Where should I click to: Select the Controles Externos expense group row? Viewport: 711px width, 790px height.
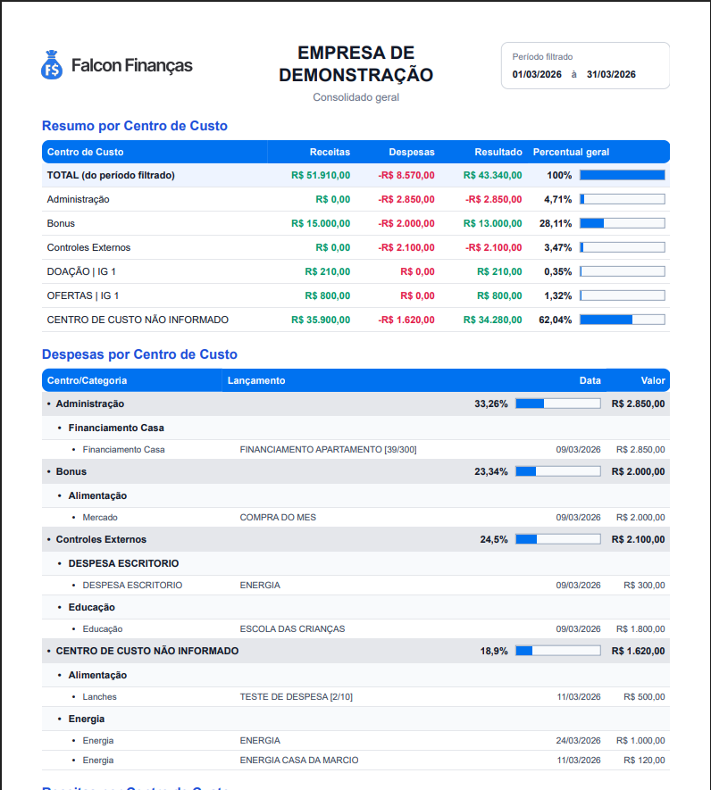(355, 539)
